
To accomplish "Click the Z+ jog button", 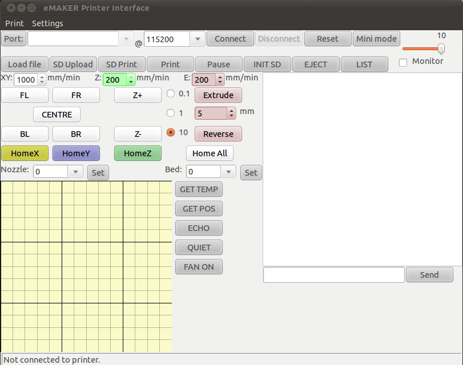I will (x=138, y=95).
